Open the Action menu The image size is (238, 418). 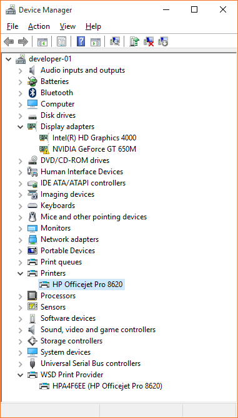pos(39,26)
